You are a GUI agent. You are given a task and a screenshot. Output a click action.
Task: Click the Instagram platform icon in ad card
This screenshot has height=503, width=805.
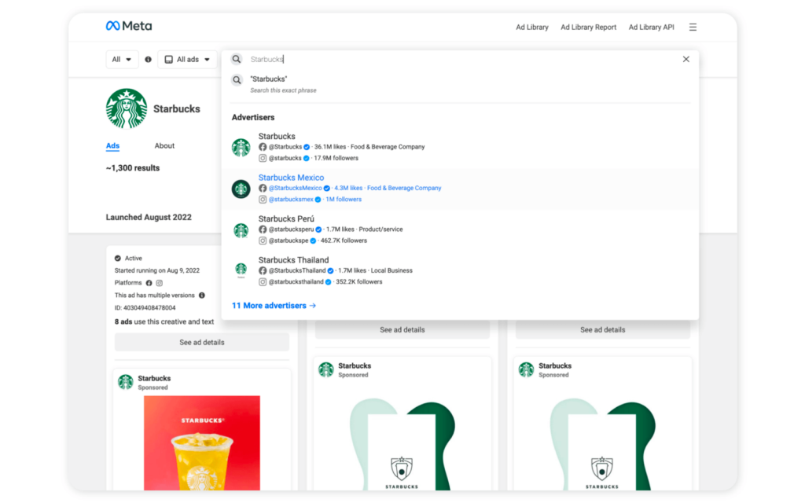(x=159, y=283)
